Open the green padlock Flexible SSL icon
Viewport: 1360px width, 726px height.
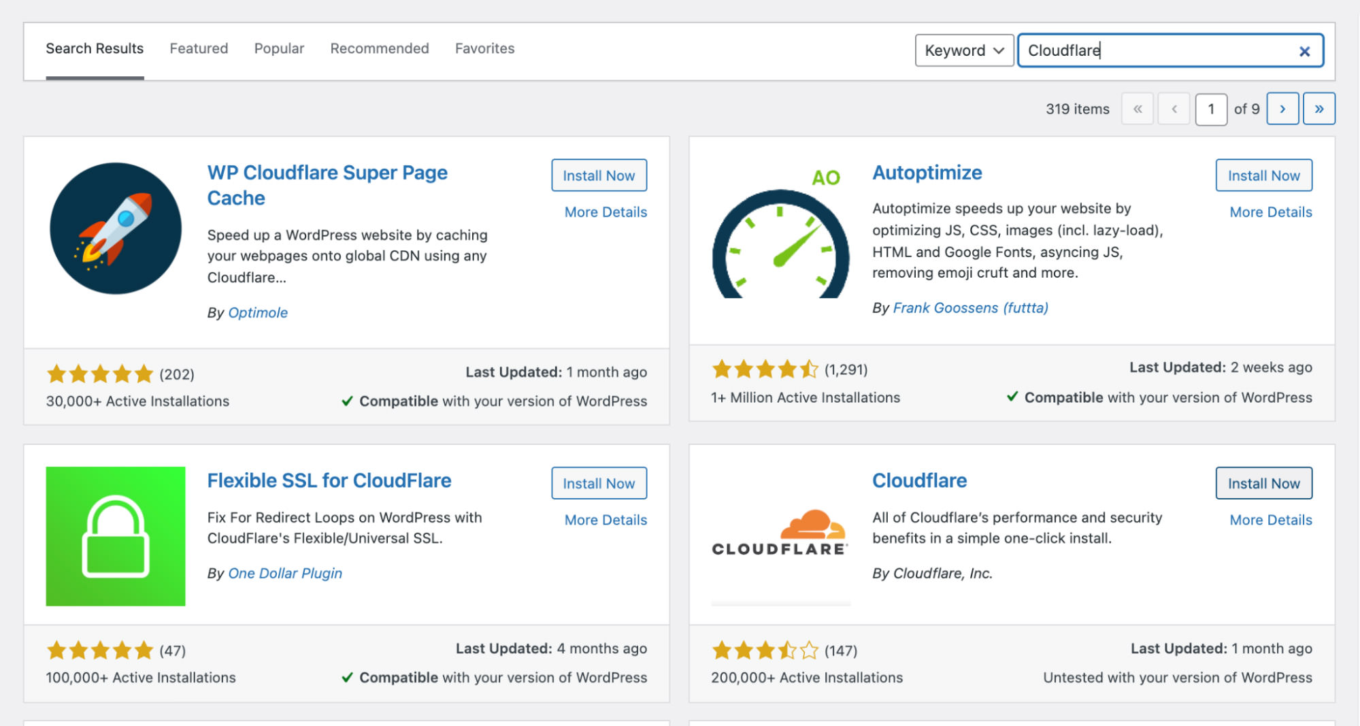(x=116, y=536)
